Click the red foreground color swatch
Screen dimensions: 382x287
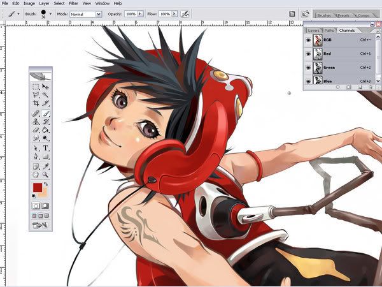click(38, 188)
